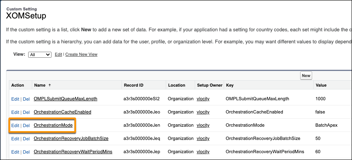The image size is (352, 160).
Task: Open vlocity owner in OrchestrationMode row
Action: pos(203,126)
